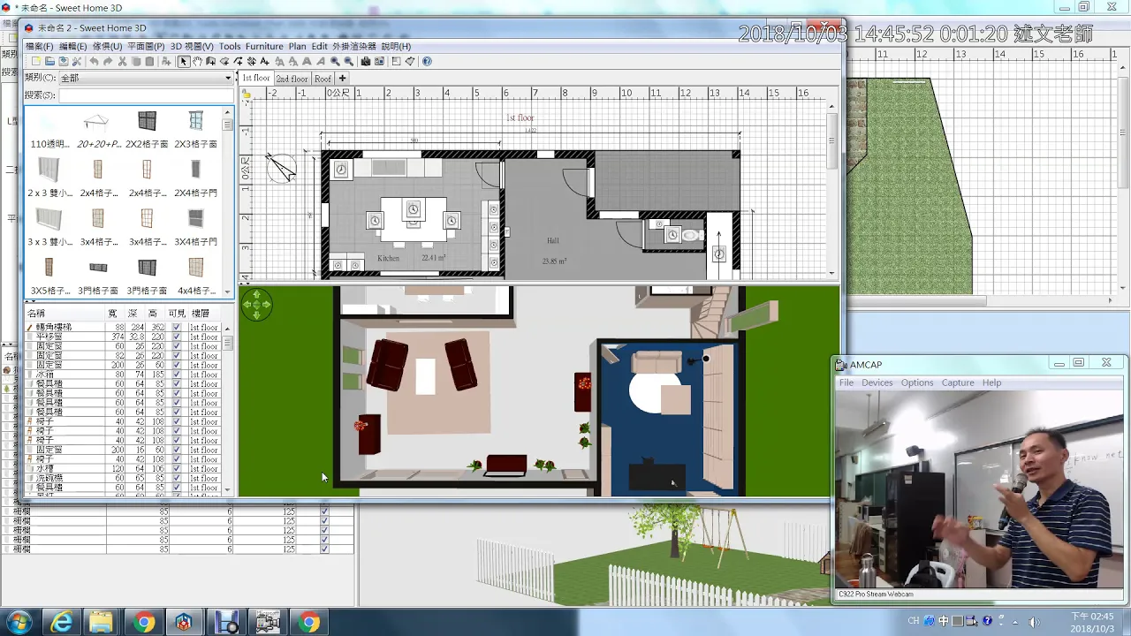Toggle visibility checkbox for 轉角樓梯 row
The image size is (1131, 636).
tap(177, 327)
